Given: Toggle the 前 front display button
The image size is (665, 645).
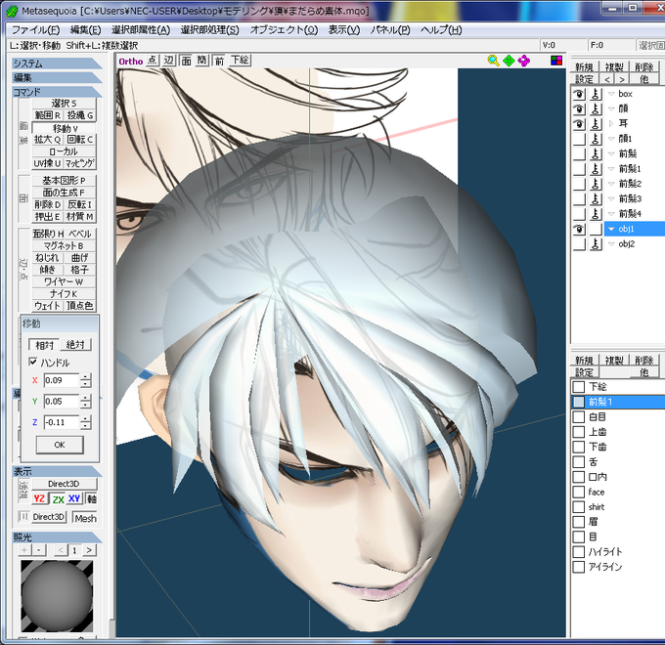Looking at the screenshot, I should tap(219, 61).
